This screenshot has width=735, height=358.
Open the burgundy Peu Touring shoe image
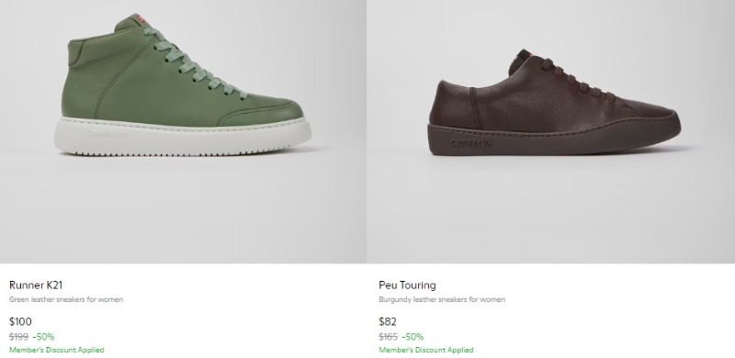[551, 131]
